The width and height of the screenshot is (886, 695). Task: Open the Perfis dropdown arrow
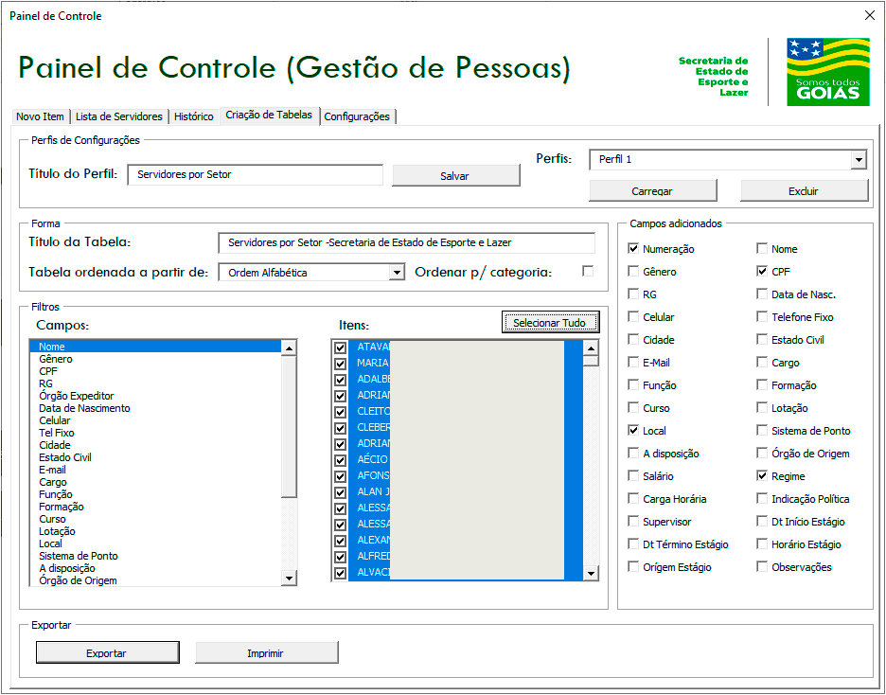(x=859, y=160)
